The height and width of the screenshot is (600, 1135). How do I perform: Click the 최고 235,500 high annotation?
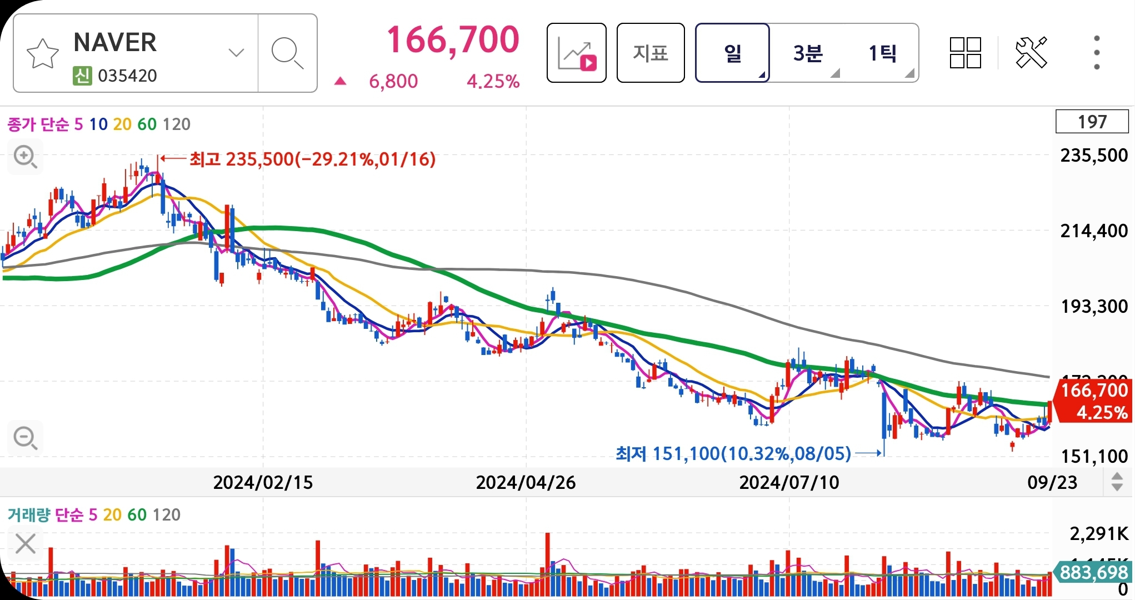coord(312,159)
